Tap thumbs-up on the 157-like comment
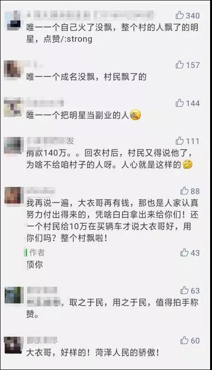Screen dimensions: 212x370 (180, 64)
